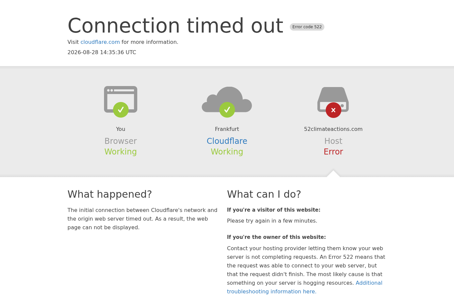Click the Frankfurt location label
Screen dimensions: 454x299
click(227, 129)
